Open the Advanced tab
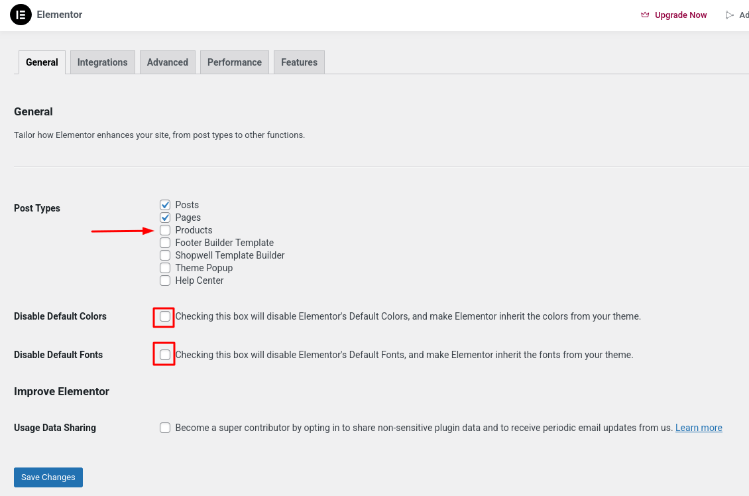749x496 pixels. point(168,62)
